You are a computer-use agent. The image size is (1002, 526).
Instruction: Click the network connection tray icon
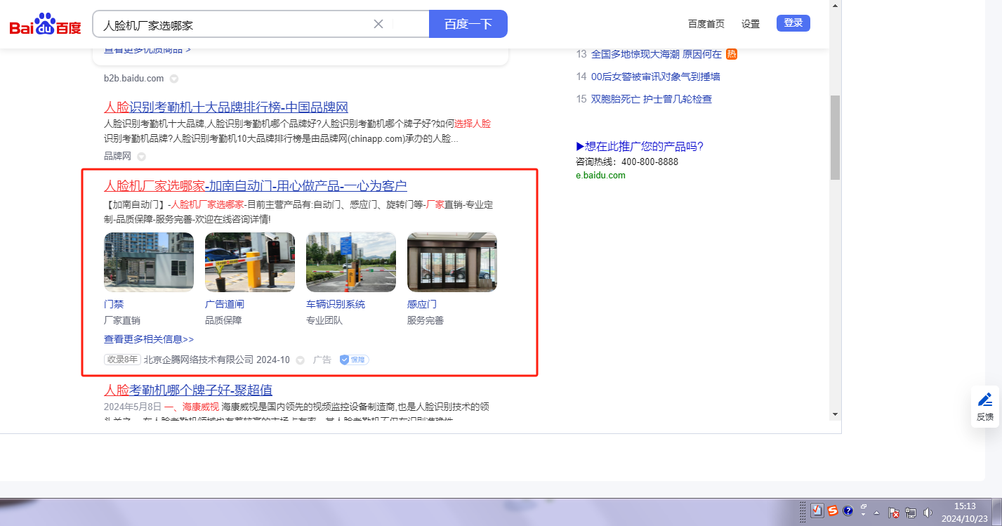point(911,512)
